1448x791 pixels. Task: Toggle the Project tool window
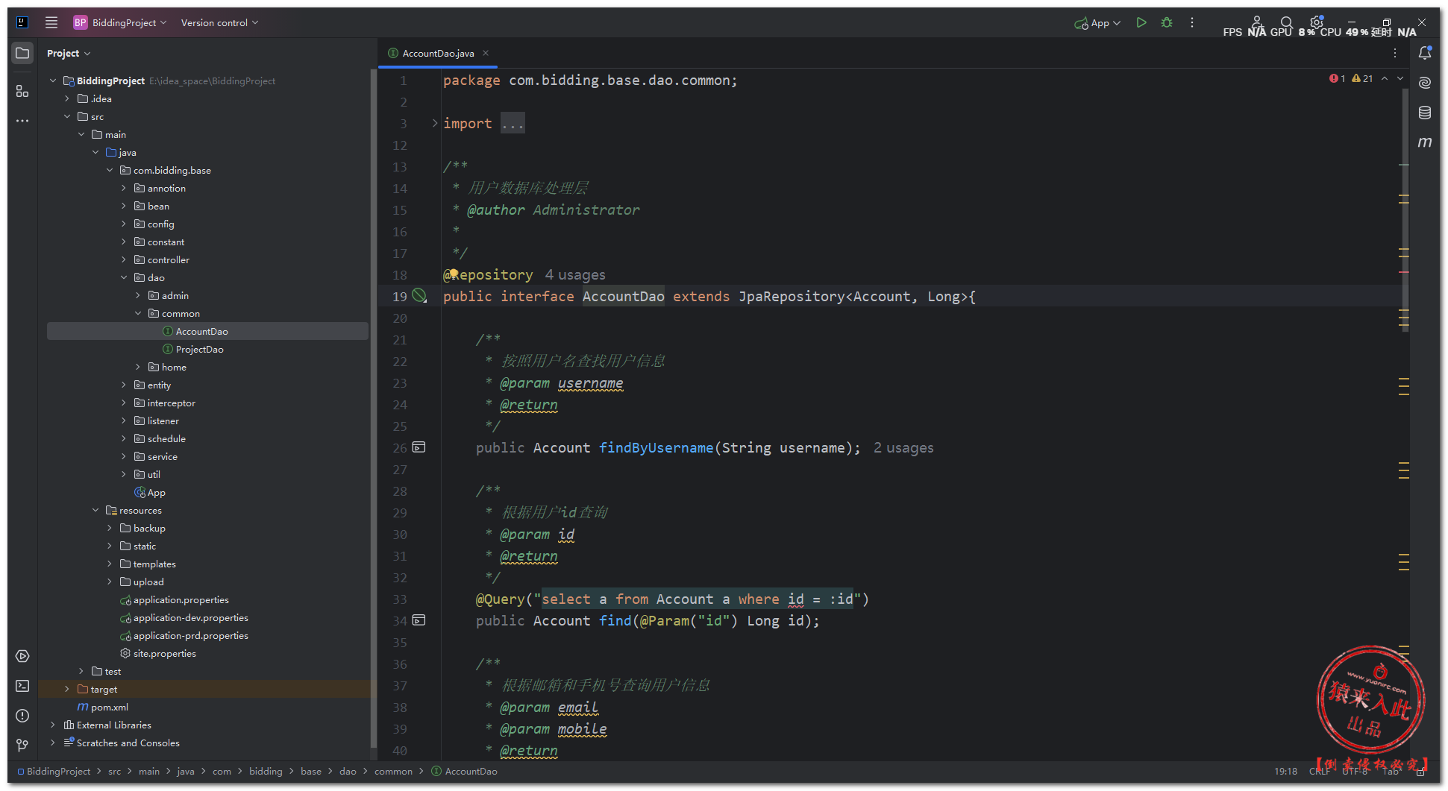tap(22, 53)
